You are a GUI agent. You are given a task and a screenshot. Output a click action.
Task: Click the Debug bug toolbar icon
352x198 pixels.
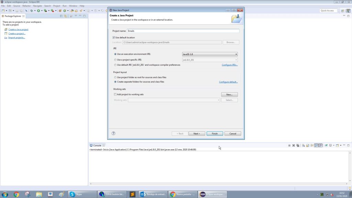click(31, 11)
